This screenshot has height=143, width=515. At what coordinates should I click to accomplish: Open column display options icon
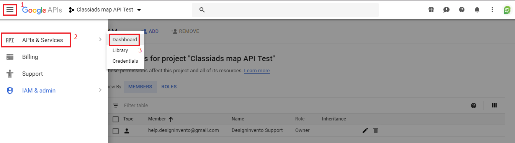pos(494,106)
